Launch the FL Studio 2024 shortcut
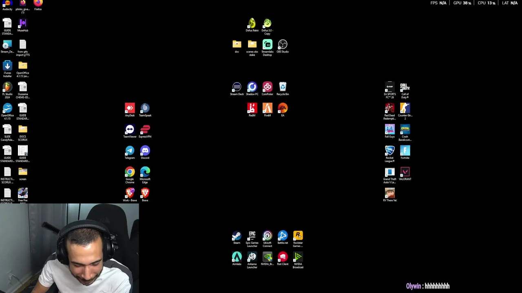522x293 pixels. [x=7, y=90]
